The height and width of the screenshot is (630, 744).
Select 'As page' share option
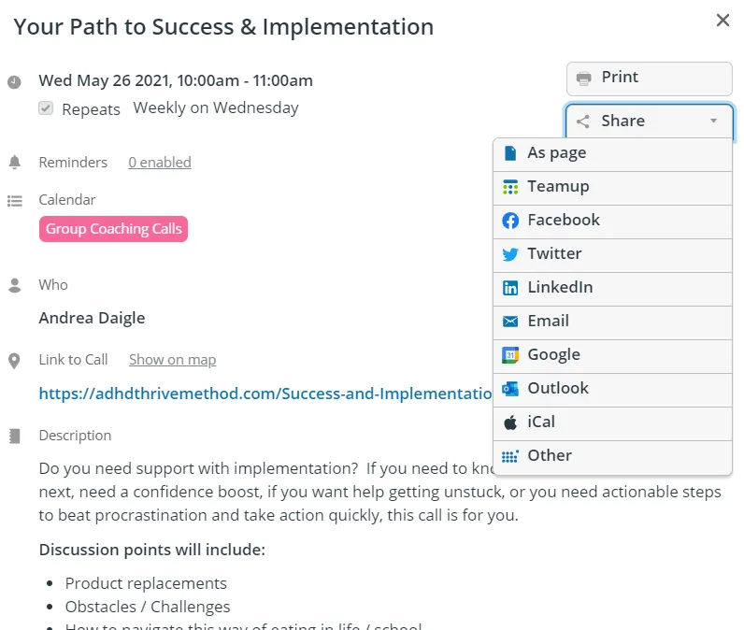[556, 153]
